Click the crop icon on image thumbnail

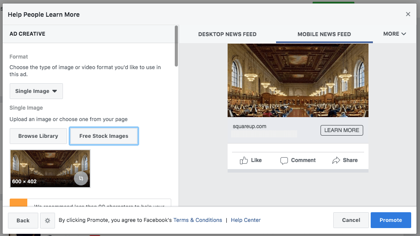[x=81, y=178]
